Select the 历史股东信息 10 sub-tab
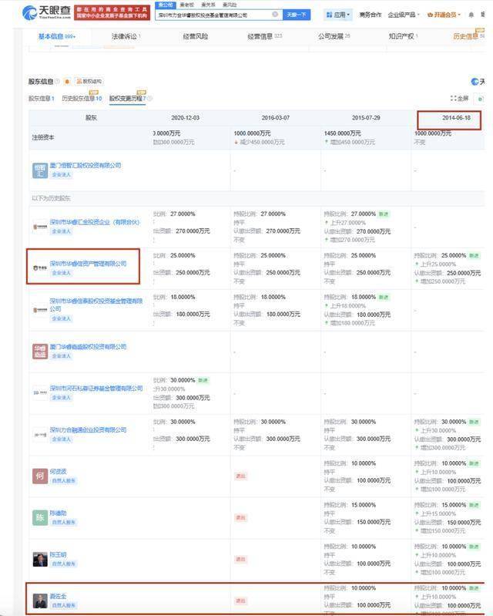The height and width of the screenshot is (616, 493). coord(82,98)
